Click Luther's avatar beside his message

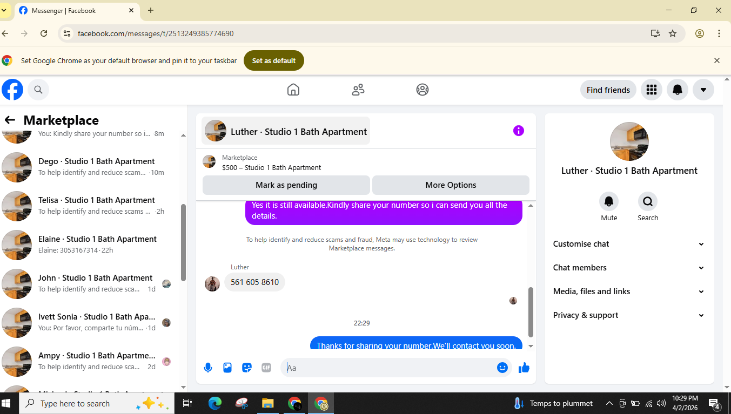[x=212, y=284]
